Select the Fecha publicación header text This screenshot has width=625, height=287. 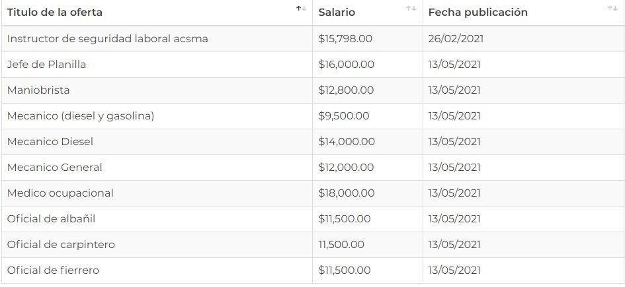[x=478, y=13]
